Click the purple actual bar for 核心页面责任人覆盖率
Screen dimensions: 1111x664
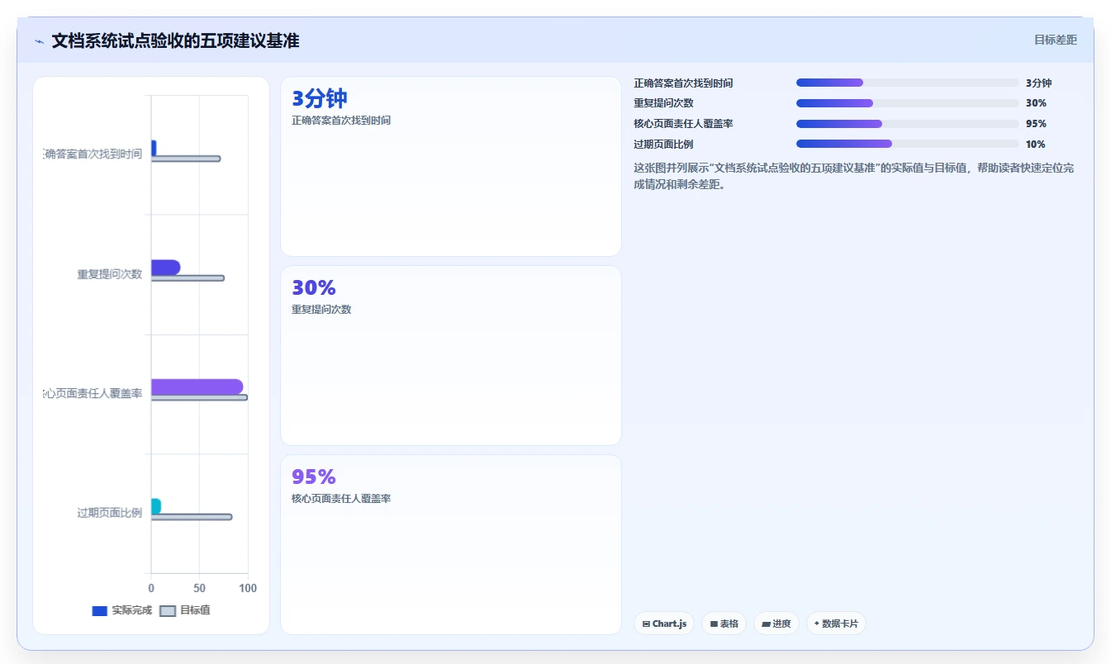click(197, 387)
